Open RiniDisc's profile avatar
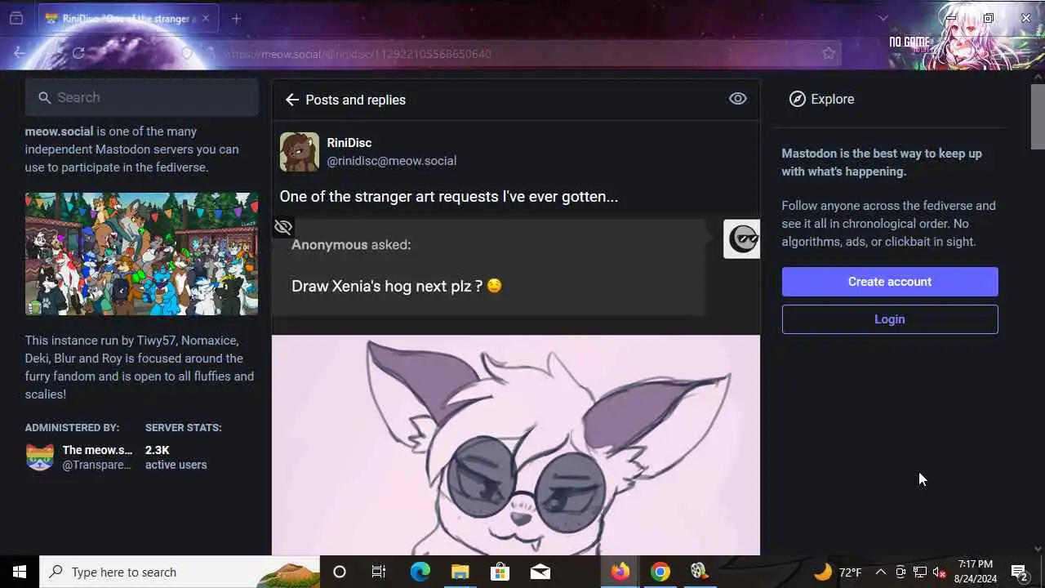 (300, 152)
